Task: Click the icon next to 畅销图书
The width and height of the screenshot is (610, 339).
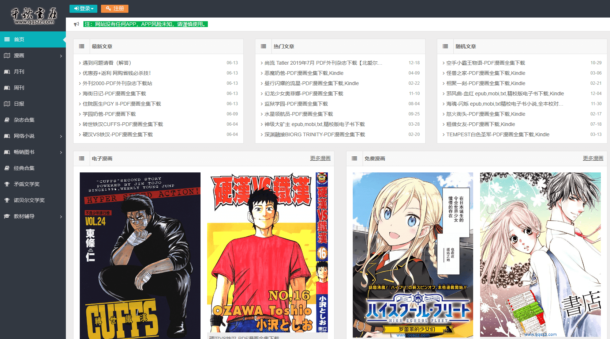Action: [7, 152]
